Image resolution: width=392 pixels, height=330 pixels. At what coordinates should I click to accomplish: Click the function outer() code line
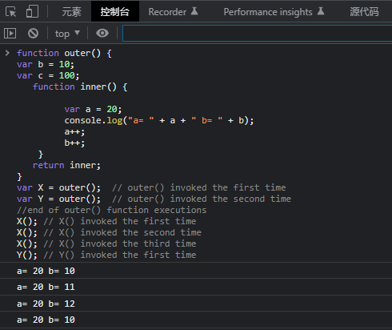click(x=64, y=53)
